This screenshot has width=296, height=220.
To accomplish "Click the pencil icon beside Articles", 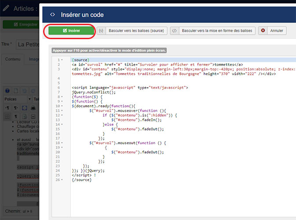I will [6, 8].
